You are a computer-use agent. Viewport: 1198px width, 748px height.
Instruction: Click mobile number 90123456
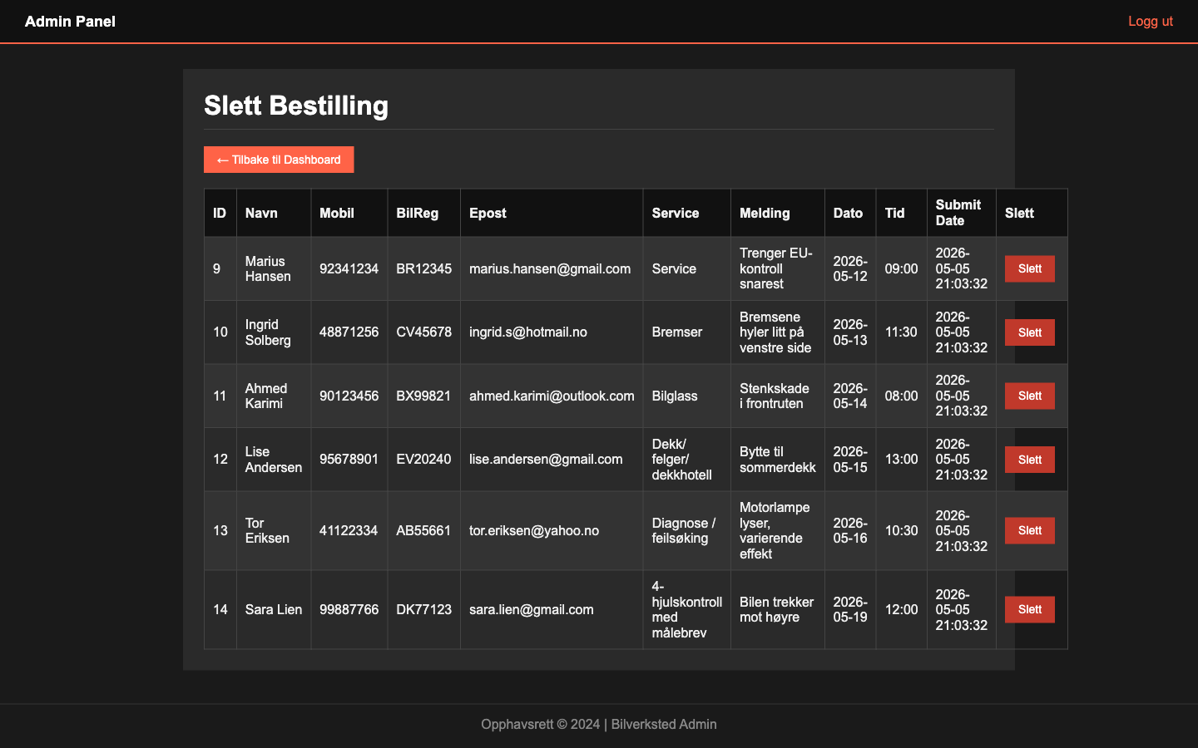[349, 396]
